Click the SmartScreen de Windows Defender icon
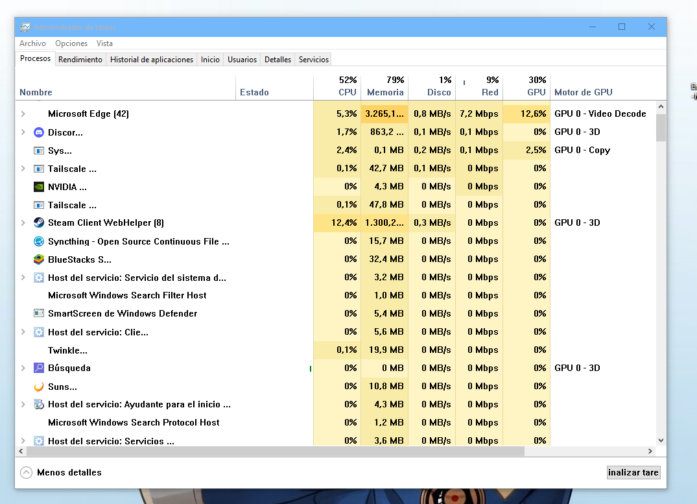Image resolution: width=697 pixels, height=504 pixels. (39, 313)
